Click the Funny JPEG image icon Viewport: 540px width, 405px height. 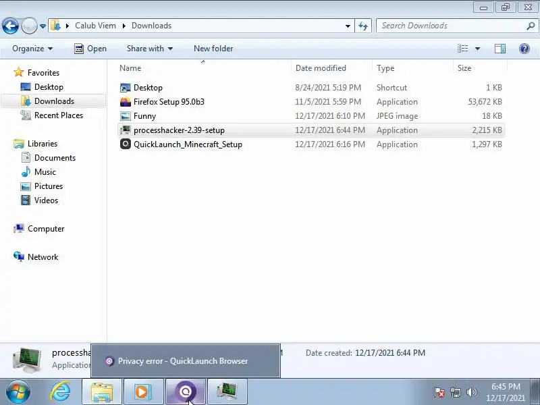(x=126, y=115)
